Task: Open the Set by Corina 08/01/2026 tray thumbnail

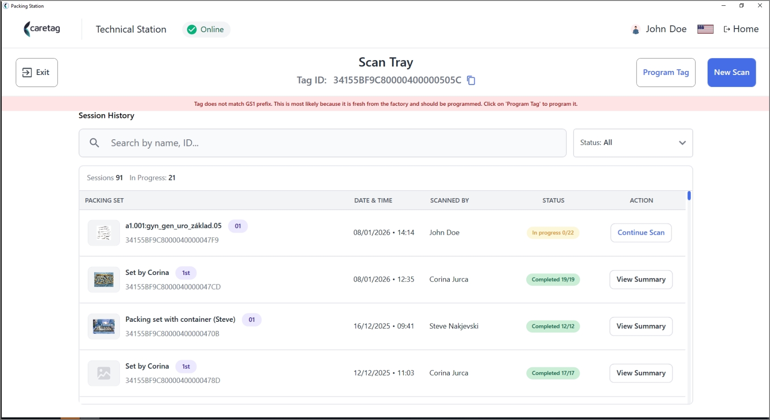Action: point(104,279)
